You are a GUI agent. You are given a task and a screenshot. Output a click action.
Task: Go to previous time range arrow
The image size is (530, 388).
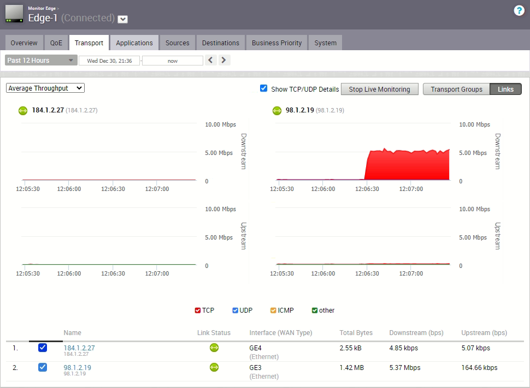point(210,60)
